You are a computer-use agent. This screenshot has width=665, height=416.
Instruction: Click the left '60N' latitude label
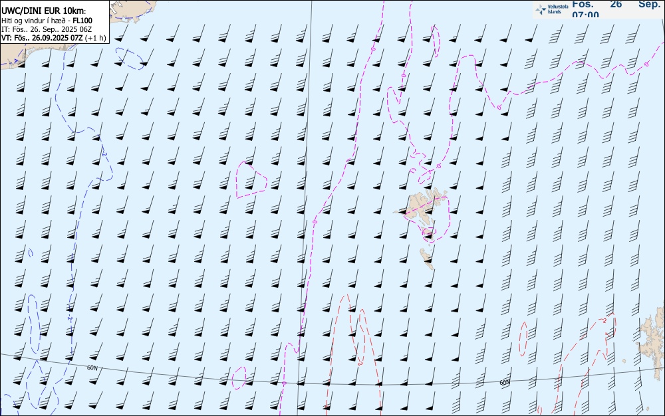click(x=92, y=367)
